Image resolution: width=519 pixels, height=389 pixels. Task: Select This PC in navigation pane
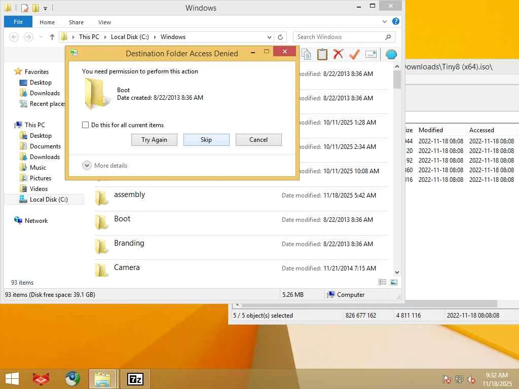(34, 125)
